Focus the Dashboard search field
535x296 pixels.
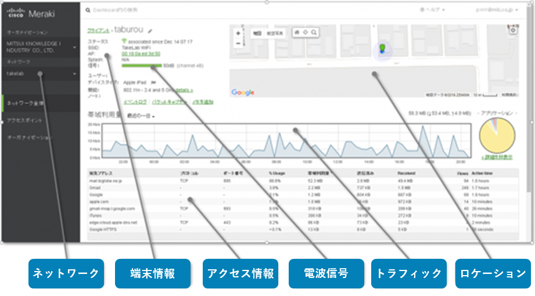[116, 10]
